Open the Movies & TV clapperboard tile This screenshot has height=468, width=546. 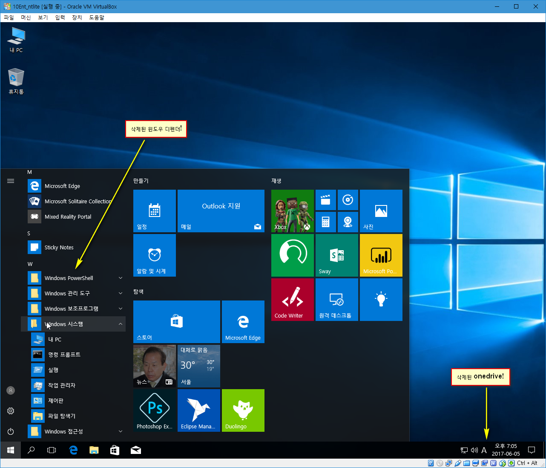[x=325, y=200]
